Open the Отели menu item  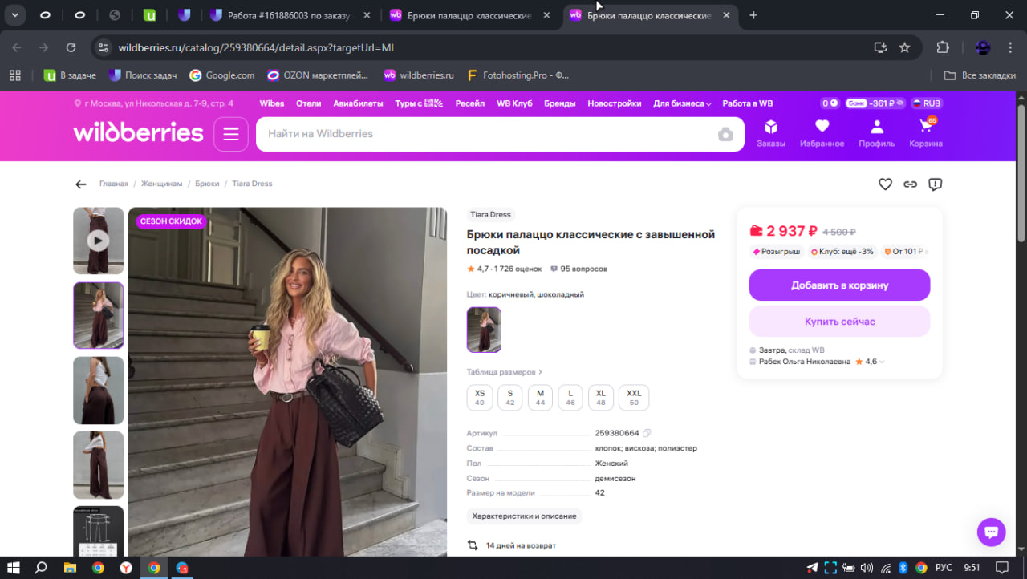pos(309,103)
